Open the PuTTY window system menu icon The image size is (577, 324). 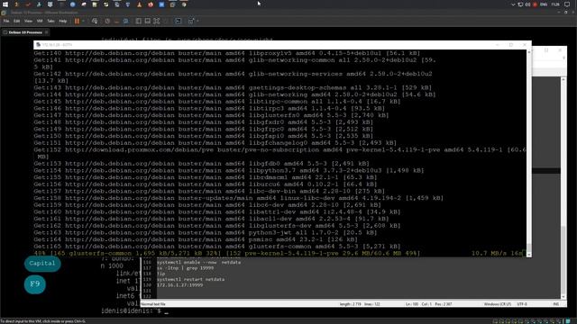click(38, 45)
